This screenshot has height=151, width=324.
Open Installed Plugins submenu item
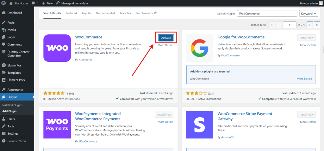pos(12,105)
